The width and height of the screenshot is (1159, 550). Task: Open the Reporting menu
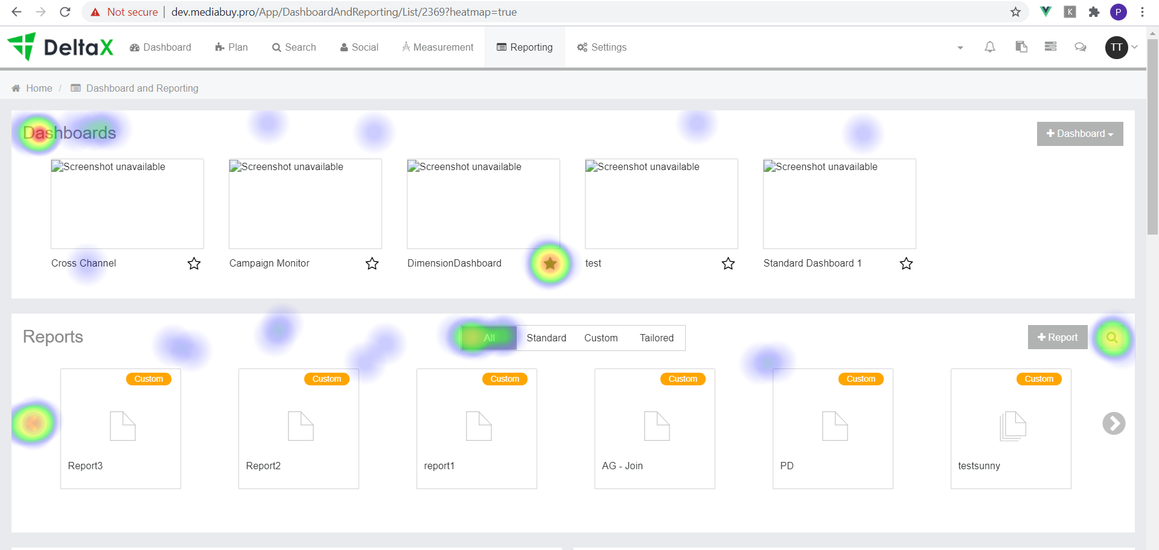pyautogui.click(x=525, y=47)
